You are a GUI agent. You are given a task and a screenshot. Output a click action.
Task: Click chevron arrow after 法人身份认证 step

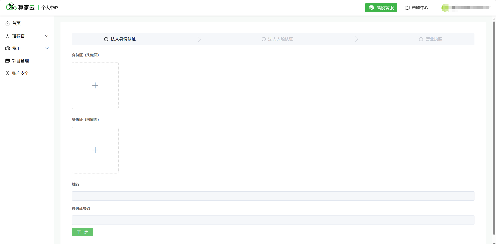pos(199,39)
